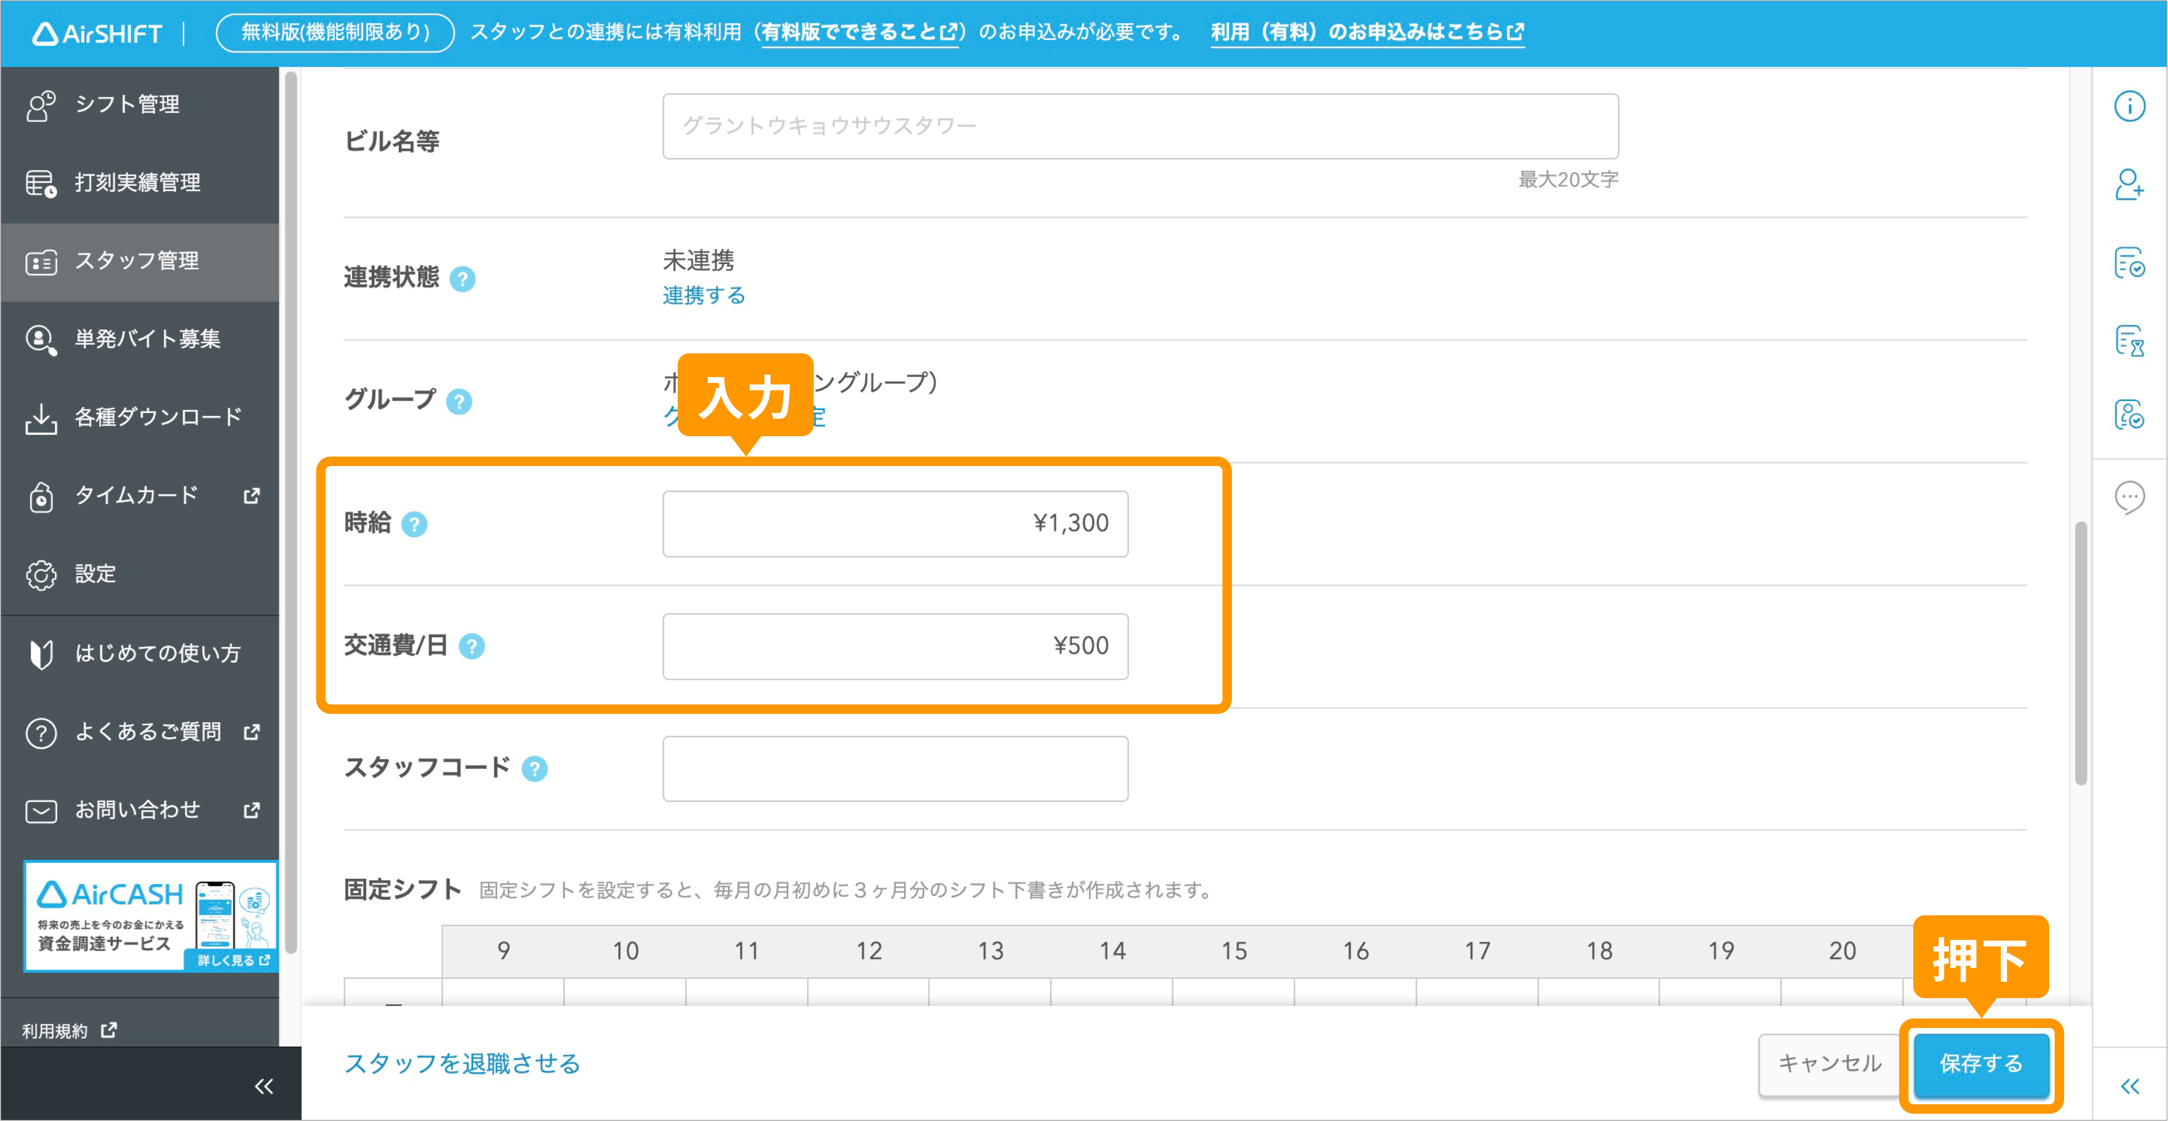Click hour 9 in the 固定シフト header
This screenshot has height=1121, width=2168.
pos(503,951)
